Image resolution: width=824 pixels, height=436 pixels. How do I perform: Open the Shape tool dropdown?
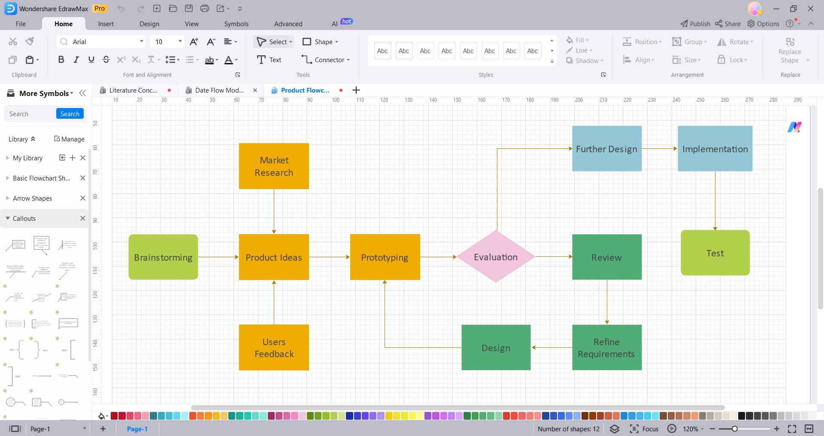[336, 42]
